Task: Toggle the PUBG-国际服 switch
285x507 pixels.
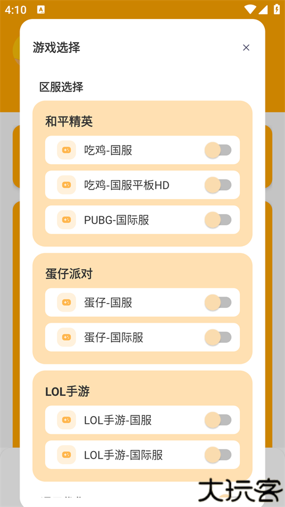Action: (218, 220)
